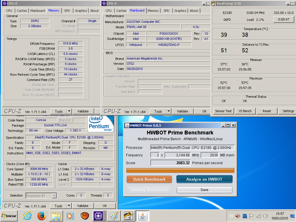Switch to RealTemp taskbar icon

[x=128, y=216]
